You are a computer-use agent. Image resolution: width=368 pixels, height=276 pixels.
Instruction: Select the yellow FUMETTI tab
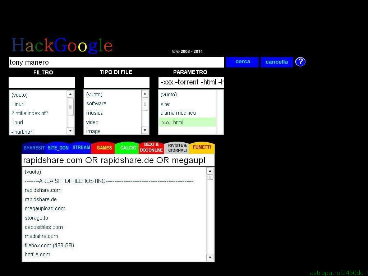202,148
